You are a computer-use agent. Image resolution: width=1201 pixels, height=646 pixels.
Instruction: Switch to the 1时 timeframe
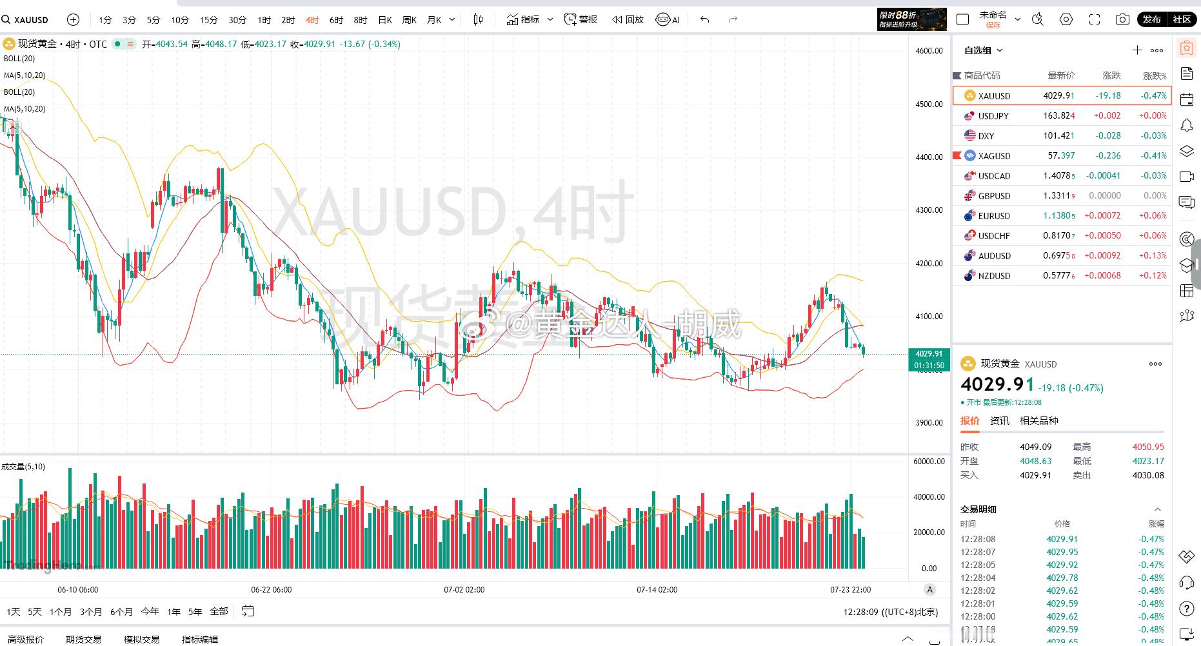click(x=264, y=20)
